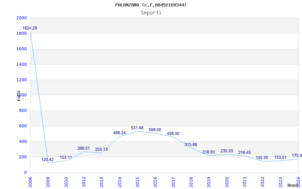Click the 1600 y-axis tick label
The height and width of the screenshot is (189, 302).
[22, 49]
